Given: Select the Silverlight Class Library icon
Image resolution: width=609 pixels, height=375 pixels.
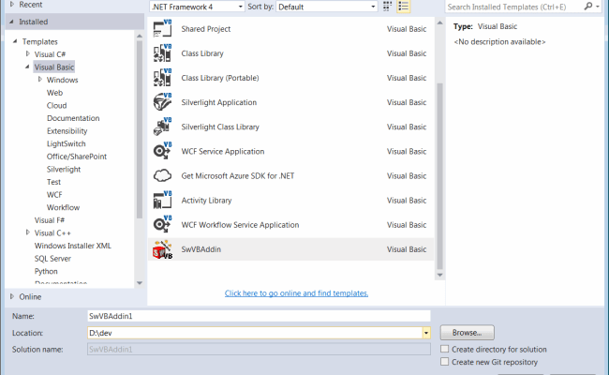Looking at the screenshot, I should click(162, 127).
